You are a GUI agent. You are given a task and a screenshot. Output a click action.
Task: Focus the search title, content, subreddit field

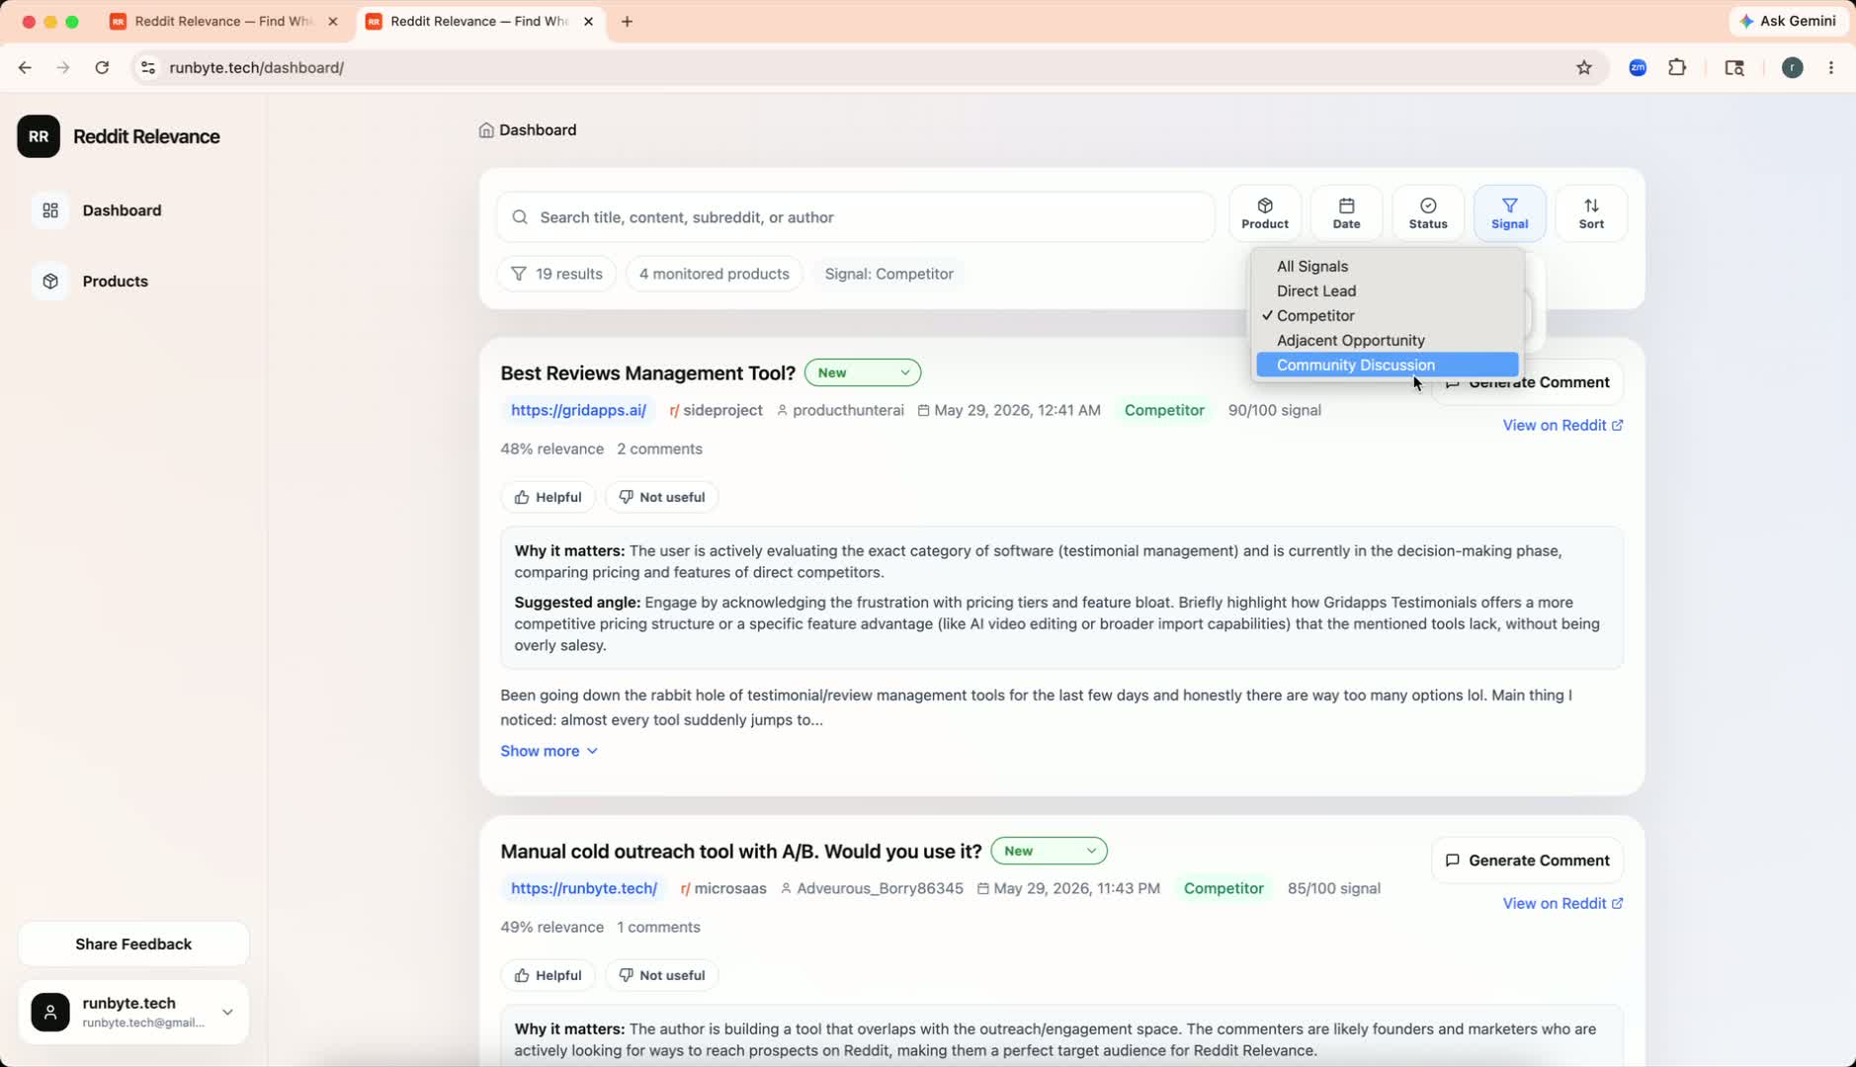(x=855, y=217)
